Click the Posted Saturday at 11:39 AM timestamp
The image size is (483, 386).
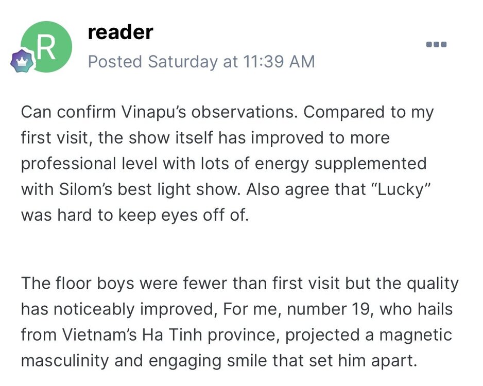click(x=201, y=62)
